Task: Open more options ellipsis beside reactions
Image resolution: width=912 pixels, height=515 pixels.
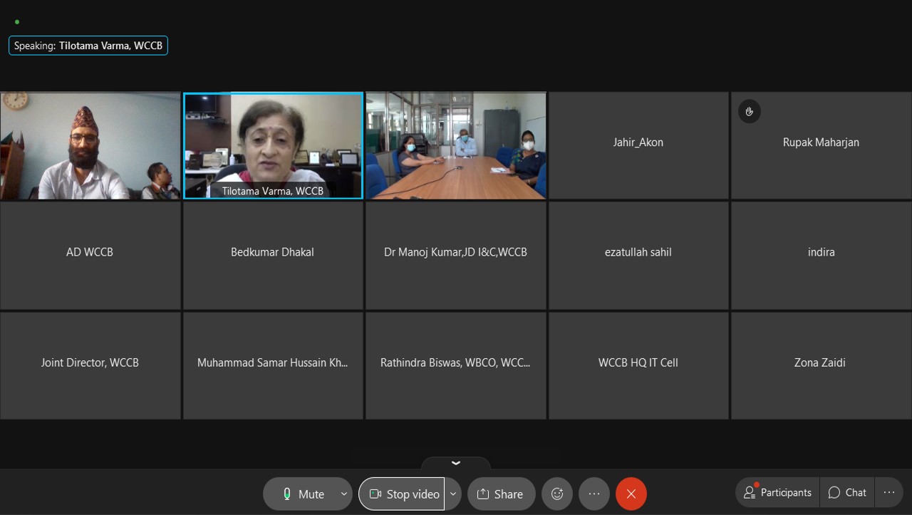Action: [594, 494]
